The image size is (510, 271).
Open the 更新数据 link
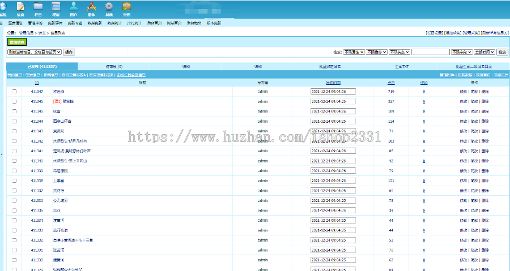pos(465,75)
